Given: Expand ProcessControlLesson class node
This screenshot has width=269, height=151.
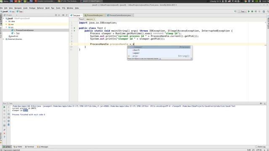Looking at the screenshot, I should point(15,30).
